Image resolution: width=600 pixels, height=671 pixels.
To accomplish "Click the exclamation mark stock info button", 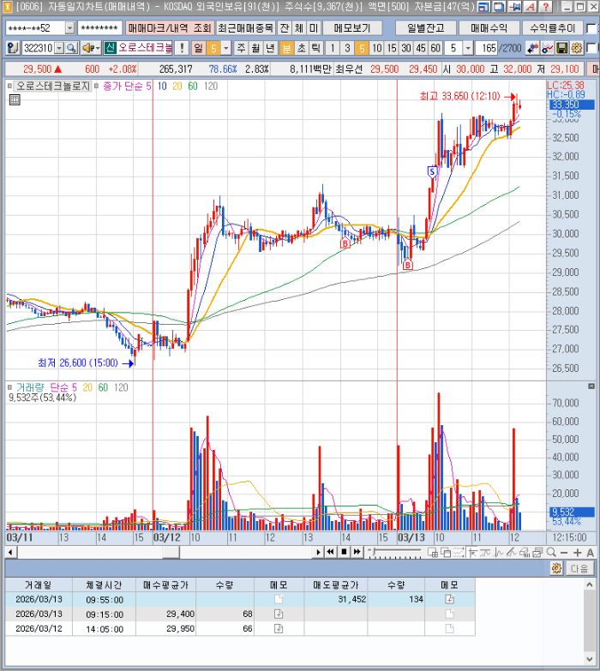I will [182, 48].
